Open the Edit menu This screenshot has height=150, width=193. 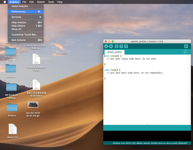(x=31, y=2)
